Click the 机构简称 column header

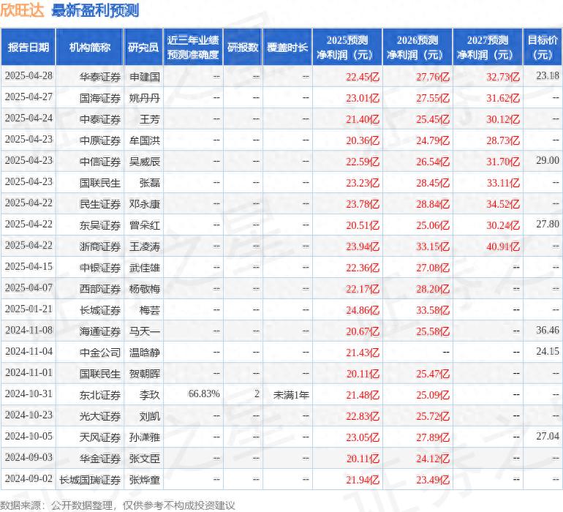pos(90,47)
